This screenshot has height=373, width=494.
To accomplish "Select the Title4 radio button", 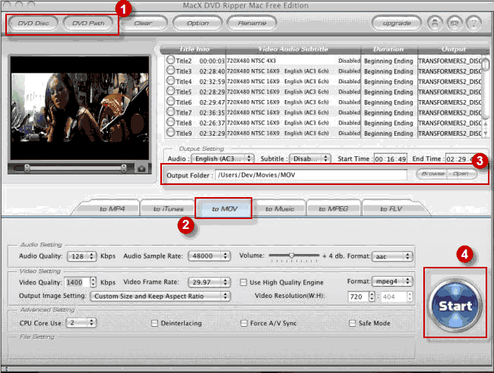I will coord(171,80).
